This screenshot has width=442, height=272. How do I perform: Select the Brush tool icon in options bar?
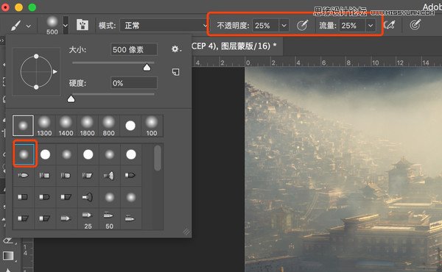(x=15, y=25)
